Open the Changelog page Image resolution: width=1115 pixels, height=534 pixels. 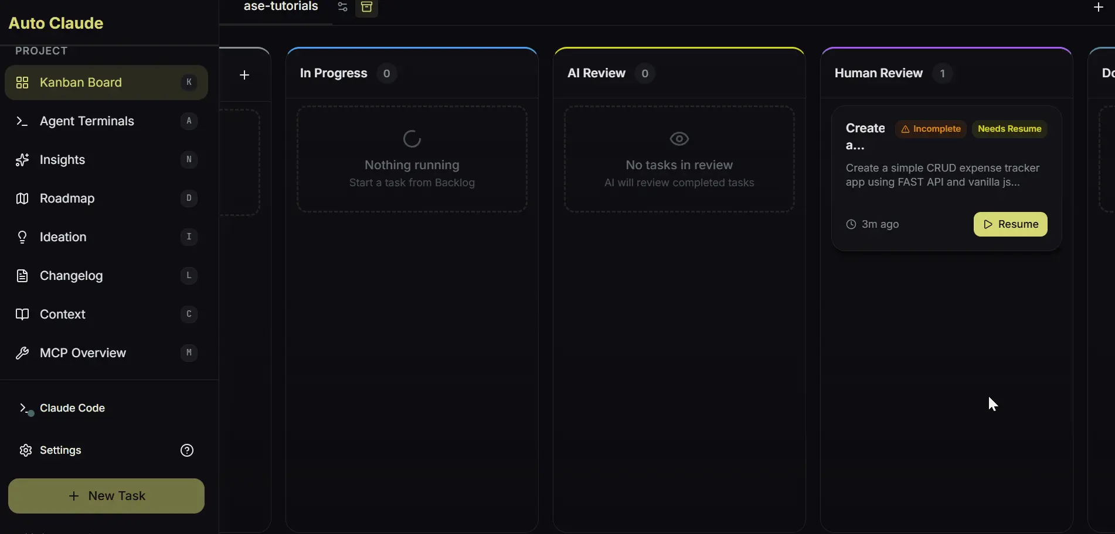pyautogui.click(x=71, y=276)
